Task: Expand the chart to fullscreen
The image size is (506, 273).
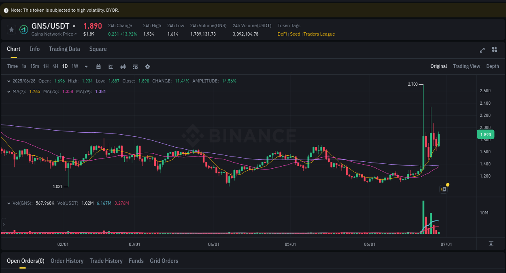Action: pyautogui.click(x=482, y=50)
